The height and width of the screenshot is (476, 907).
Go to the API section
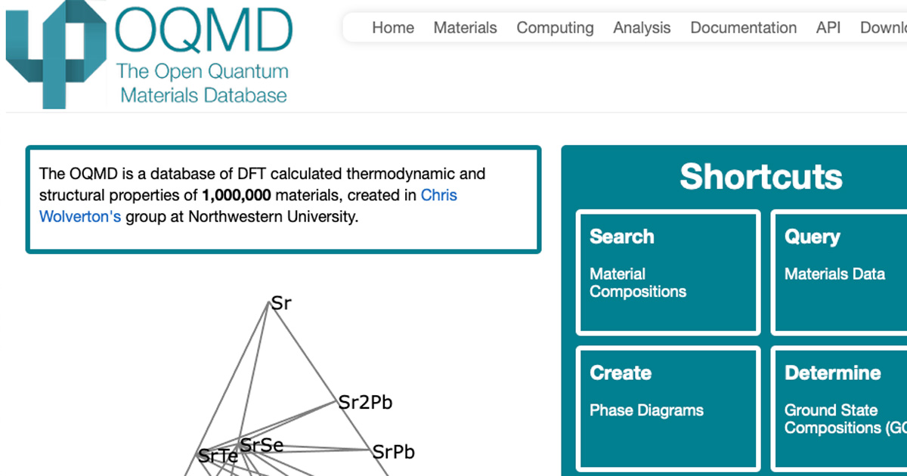click(x=828, y=27)
